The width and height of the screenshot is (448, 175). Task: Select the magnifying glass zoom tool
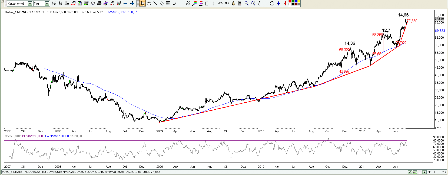[x=246, y=3]
